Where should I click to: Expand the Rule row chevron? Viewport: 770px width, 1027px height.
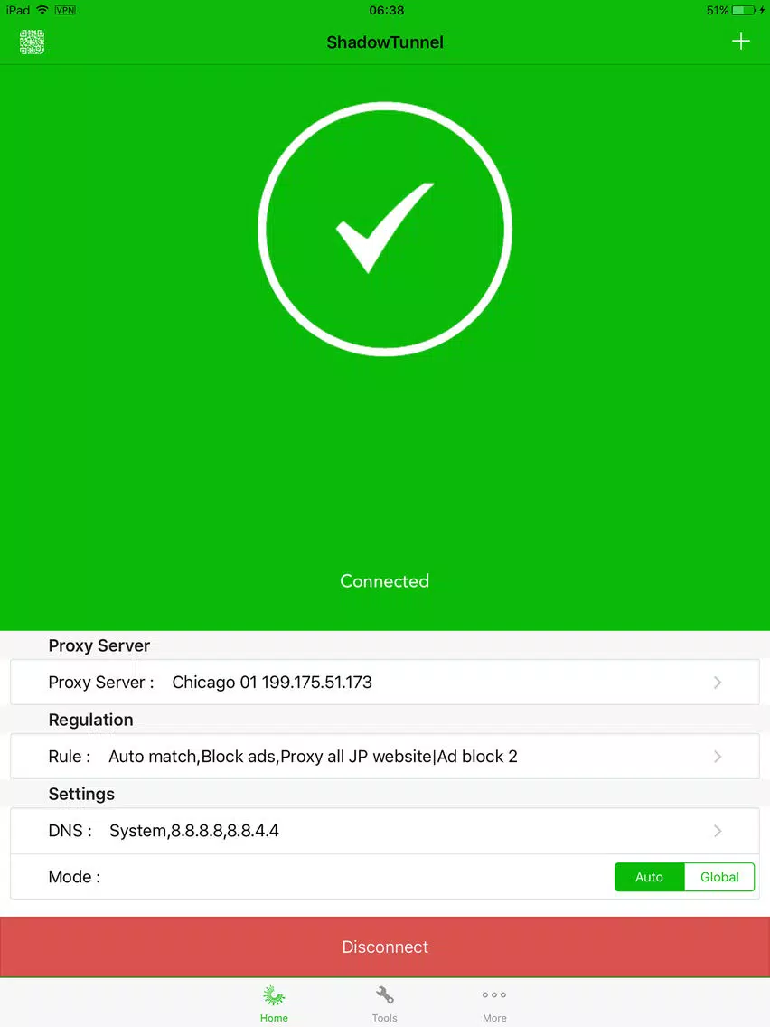pyautogui.click(x=718, y=757)
